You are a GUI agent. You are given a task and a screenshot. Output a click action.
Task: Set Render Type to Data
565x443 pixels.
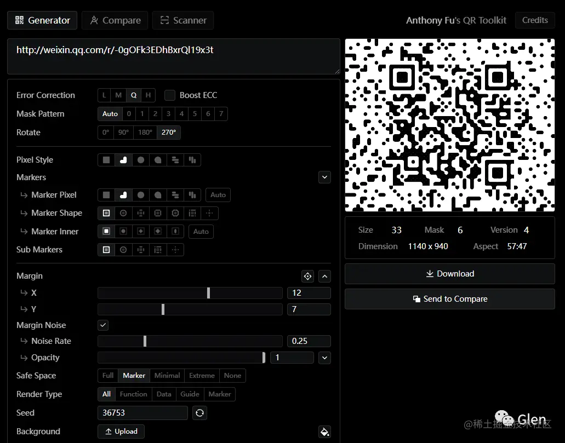click(164, 394)
